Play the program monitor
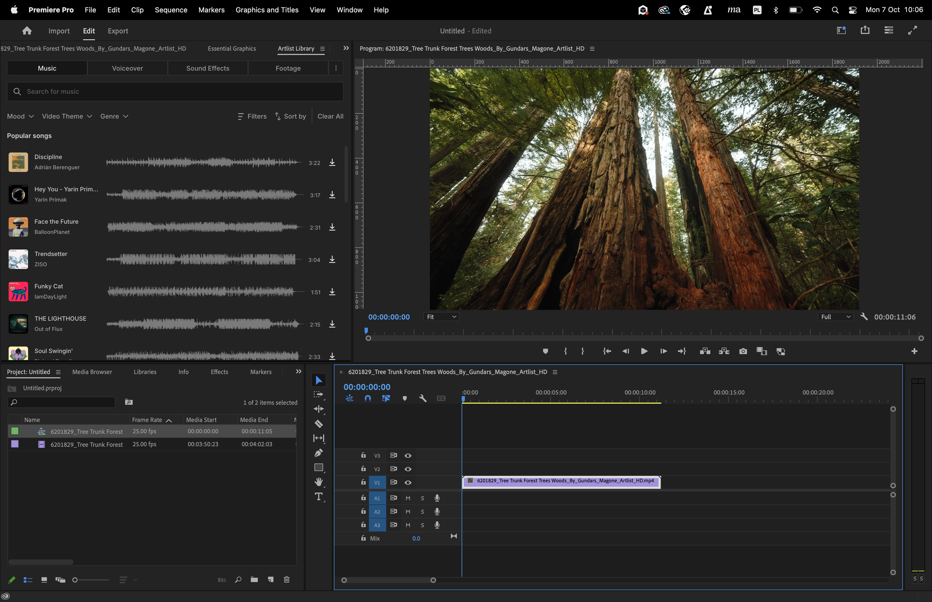Viewport: 932px width, 602px height. click(x=644, y=351)
